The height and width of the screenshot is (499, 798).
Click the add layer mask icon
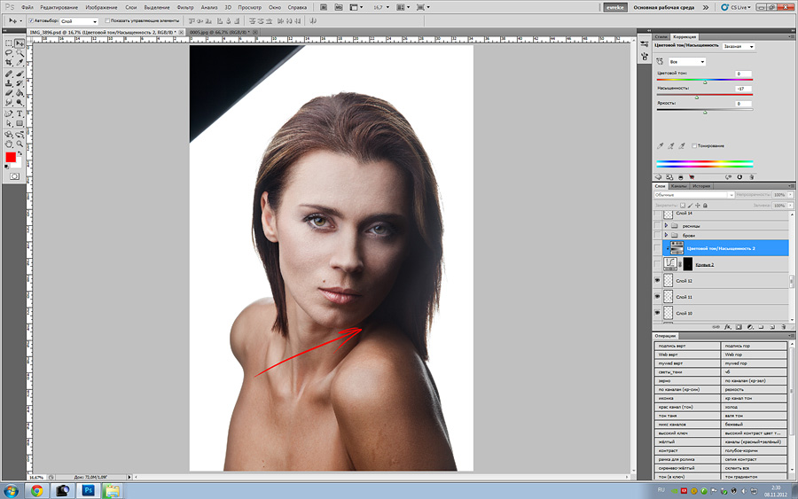point(739,327)
